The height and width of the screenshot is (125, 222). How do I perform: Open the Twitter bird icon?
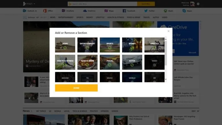click(x=146, y=11)
